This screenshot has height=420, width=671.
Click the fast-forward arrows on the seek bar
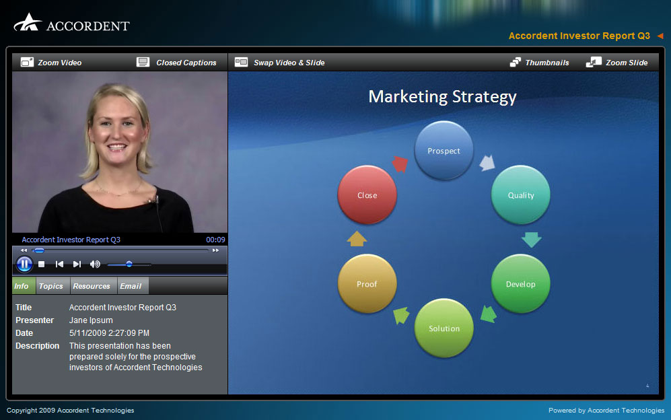coord(217,250)
